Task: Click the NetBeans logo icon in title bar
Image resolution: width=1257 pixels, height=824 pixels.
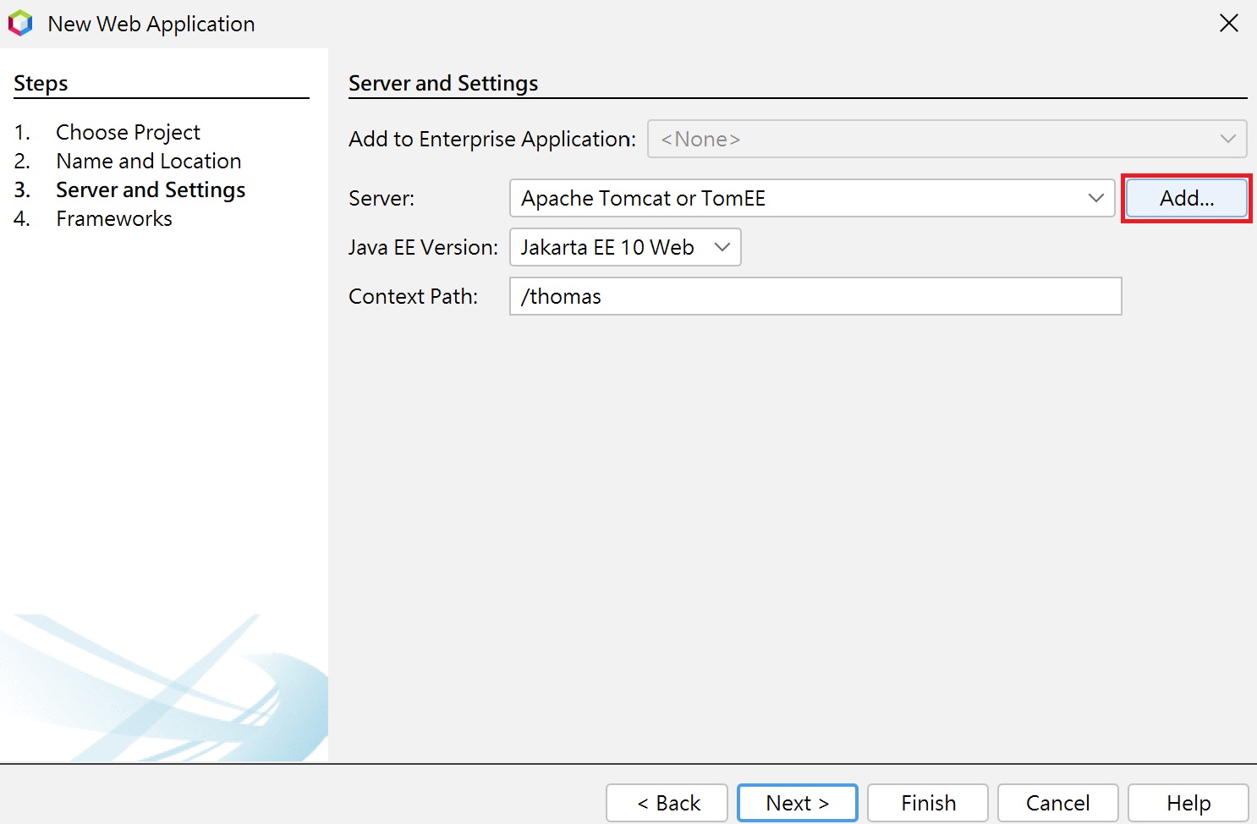Action: [20, 23]
